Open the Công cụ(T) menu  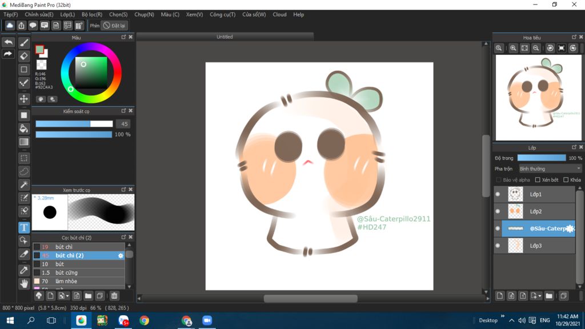(222, 14)
